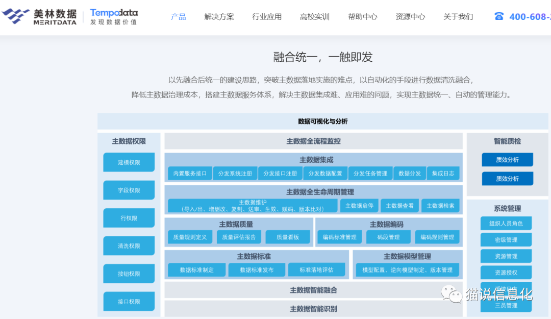
Task: Click the 数据可视化与分析 header bar
Action: coord(323,121)
